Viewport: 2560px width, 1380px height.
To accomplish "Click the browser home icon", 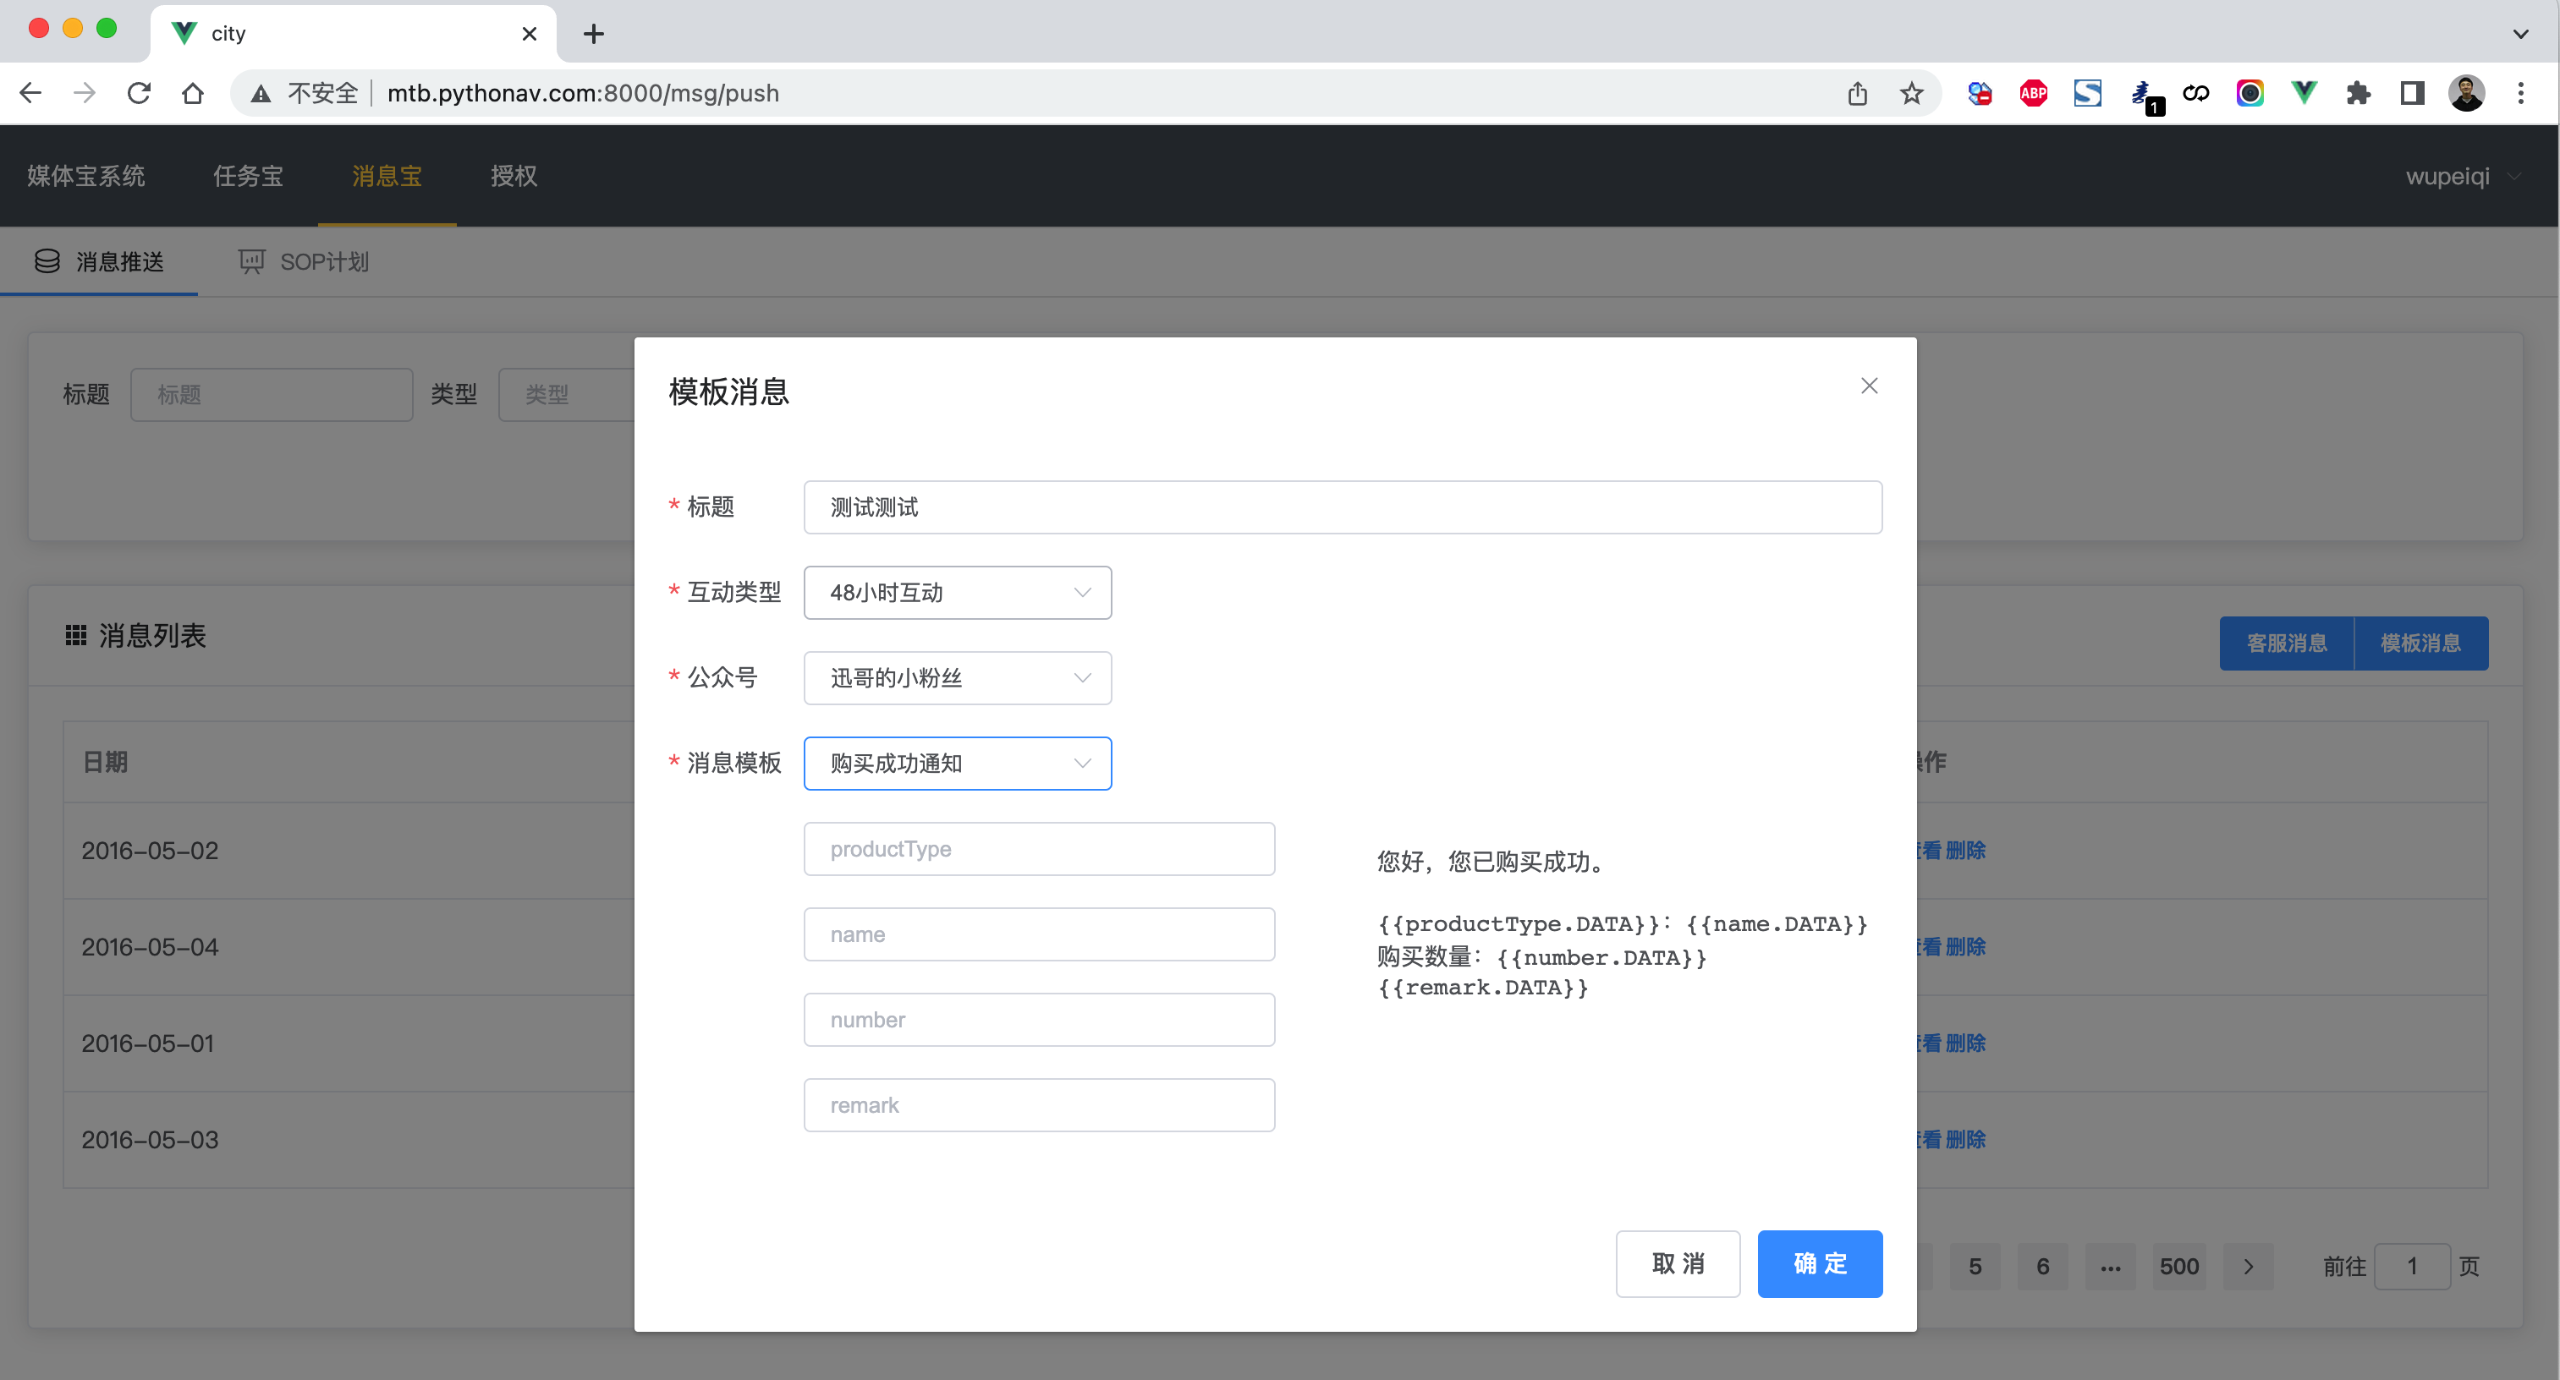I will coord(193,93).
